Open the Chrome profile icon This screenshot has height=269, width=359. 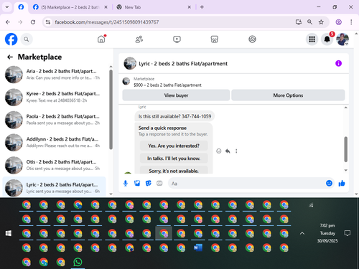(x=338, y=22)
